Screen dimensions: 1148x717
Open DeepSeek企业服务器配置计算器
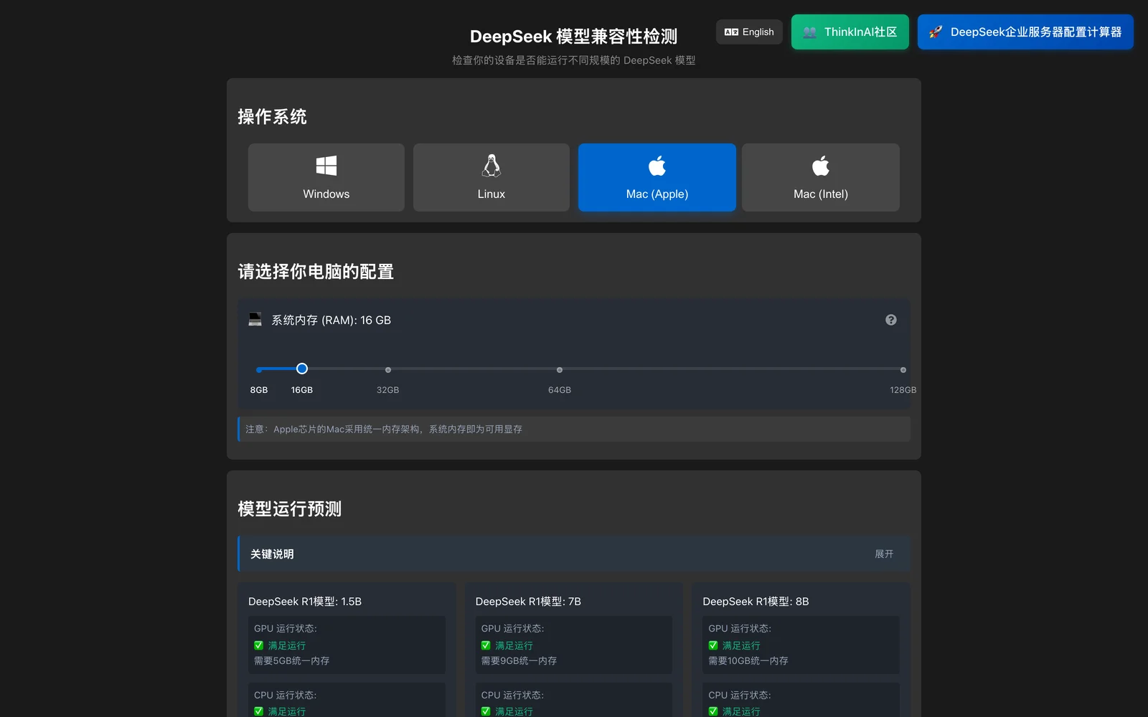[x=1025, y=32]
